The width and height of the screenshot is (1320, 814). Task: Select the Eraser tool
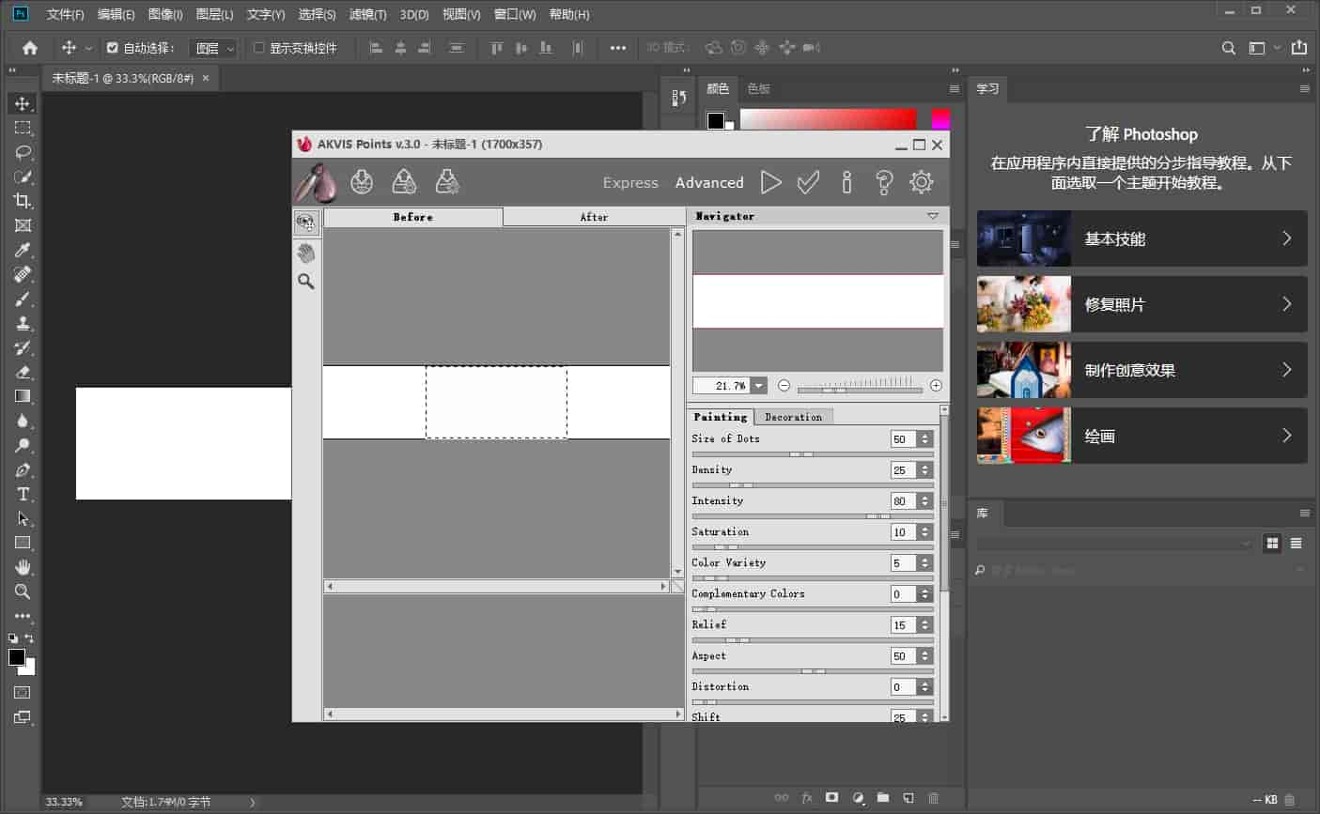click(x=23, y=372)
